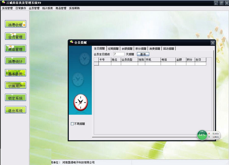Screen dimensions: 229x165
Task: Open the 商品管理 menu in the menu bar
Action: [61, 8]
